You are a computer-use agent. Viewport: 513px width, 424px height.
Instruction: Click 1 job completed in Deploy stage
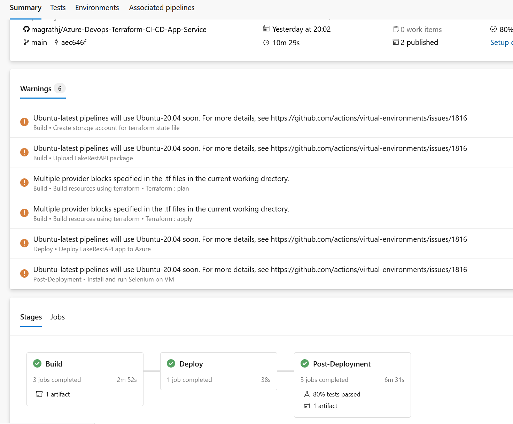(x=189, y=380)
